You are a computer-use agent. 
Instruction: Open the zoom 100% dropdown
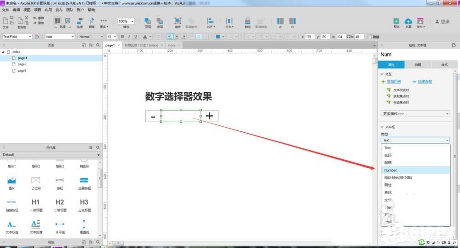point(126,22)
